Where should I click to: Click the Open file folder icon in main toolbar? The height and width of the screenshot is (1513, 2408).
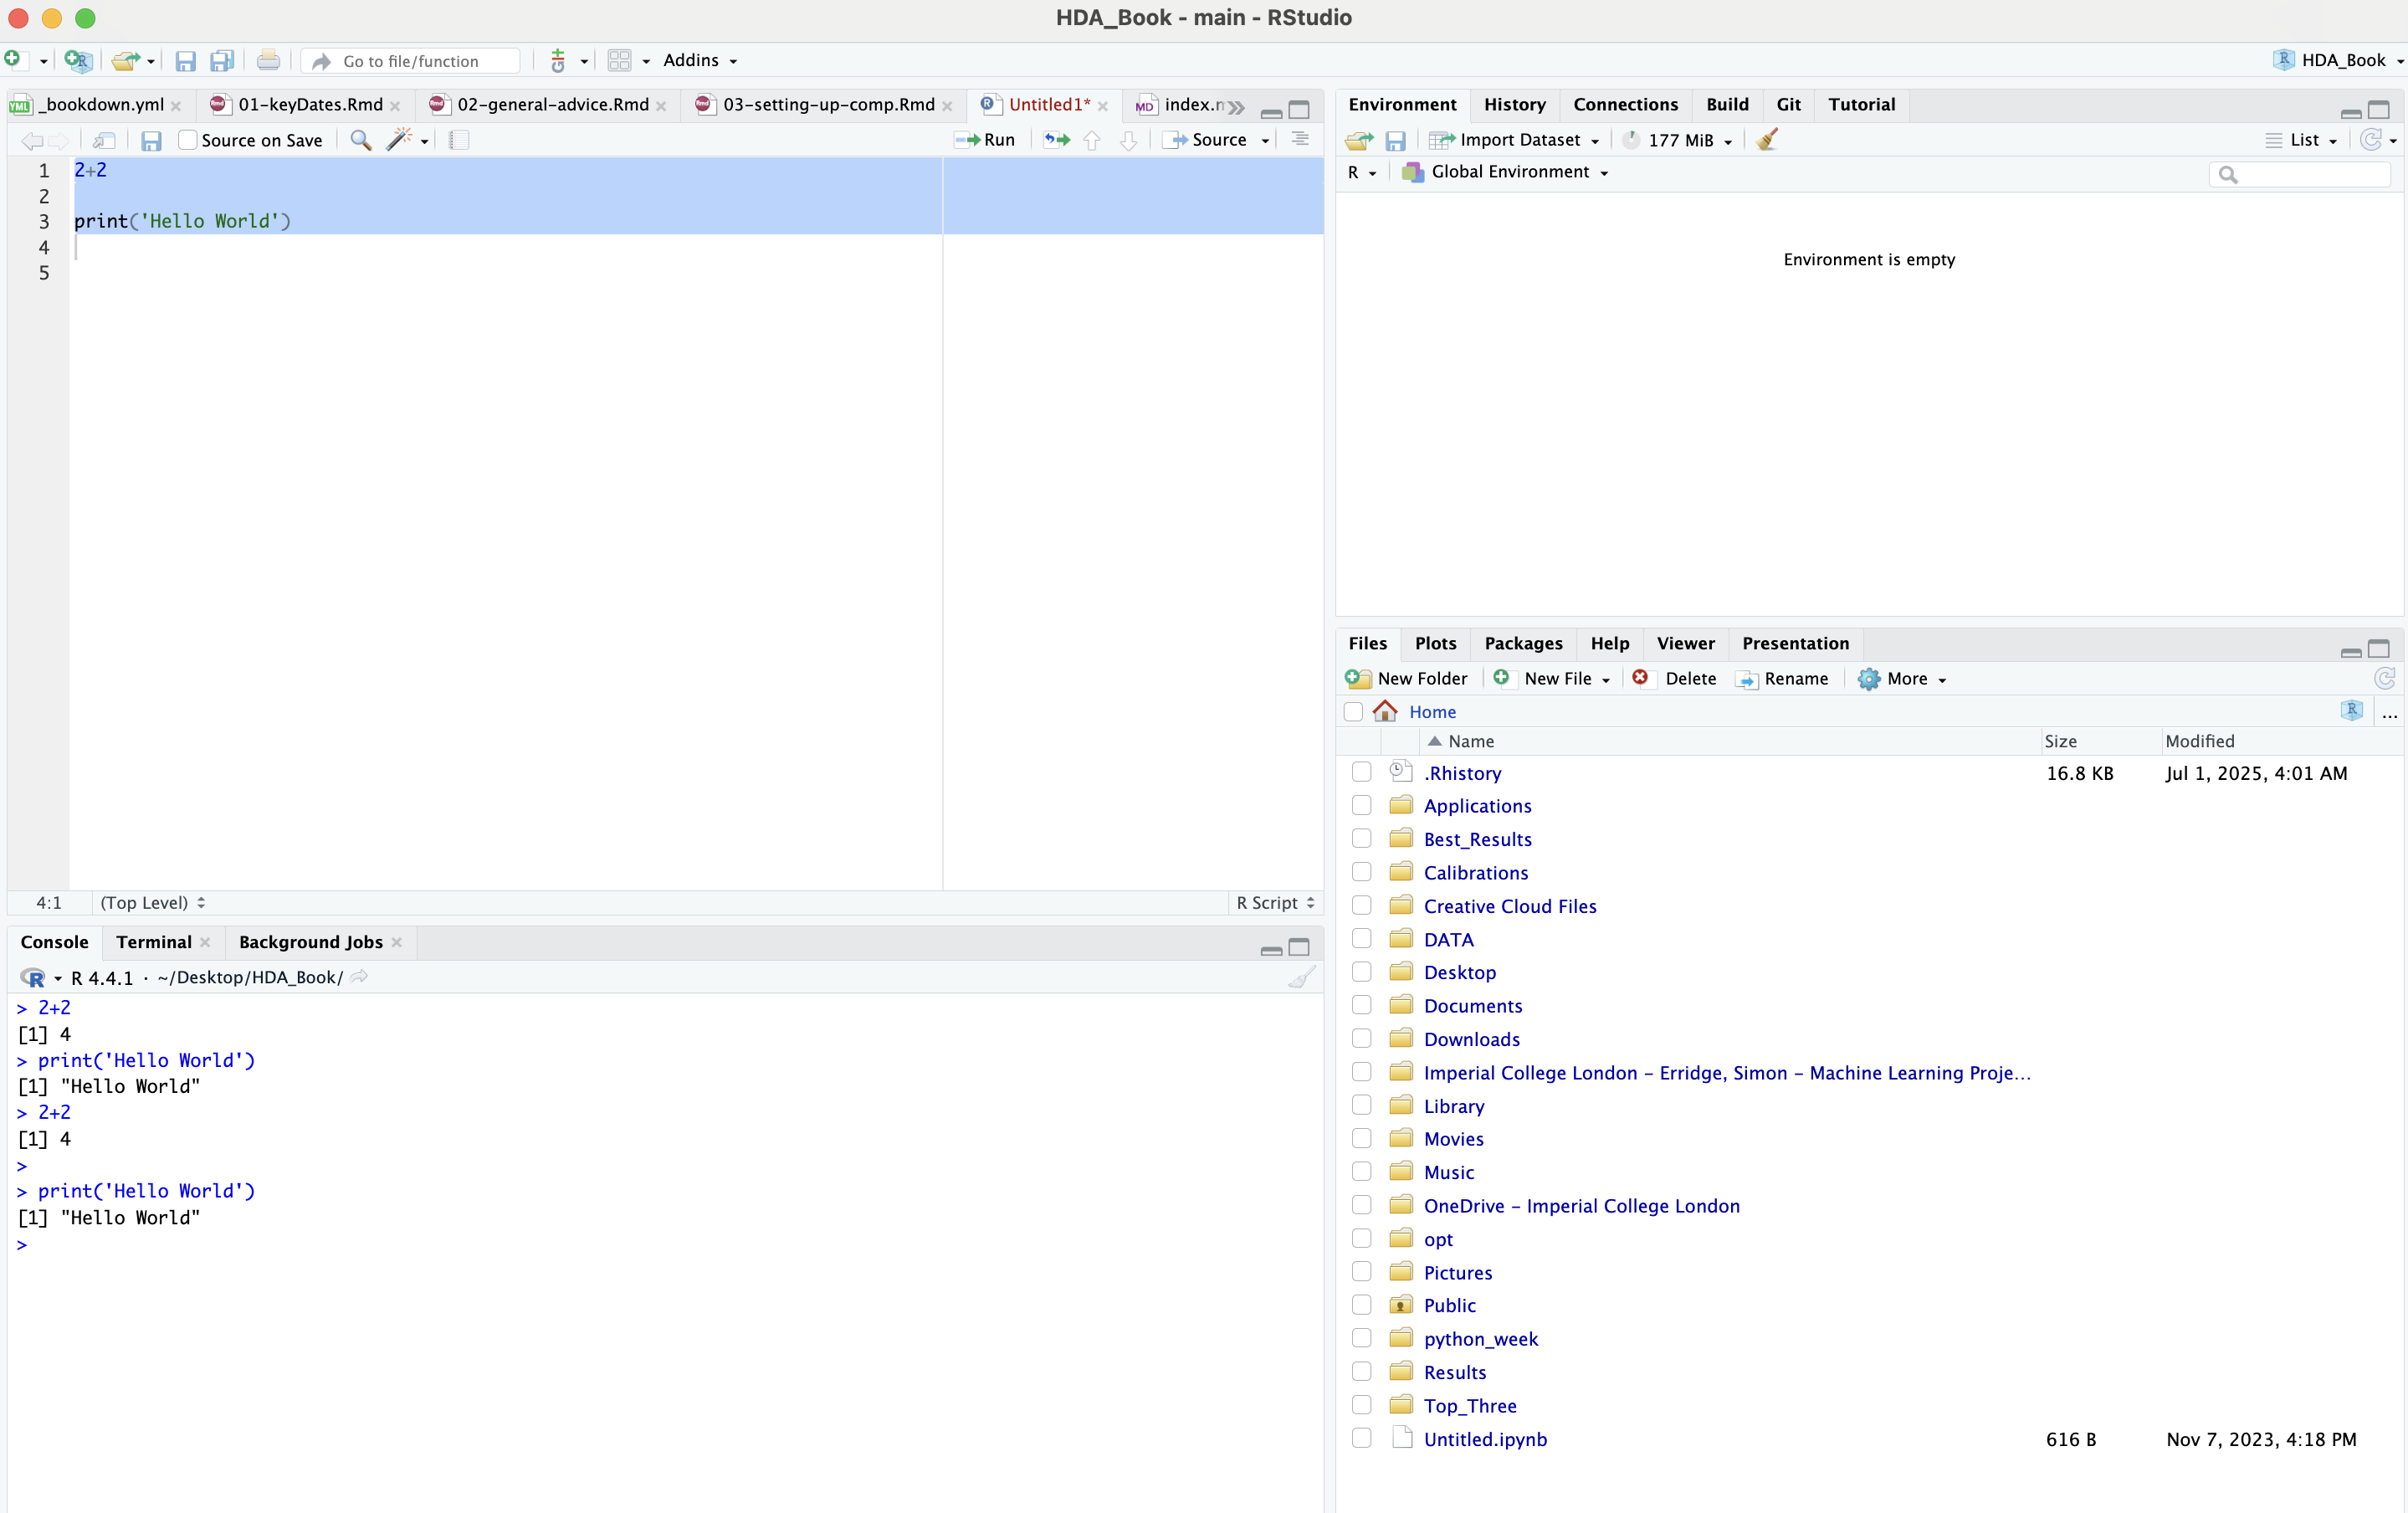pyautogui.click(x=125, y=61)
